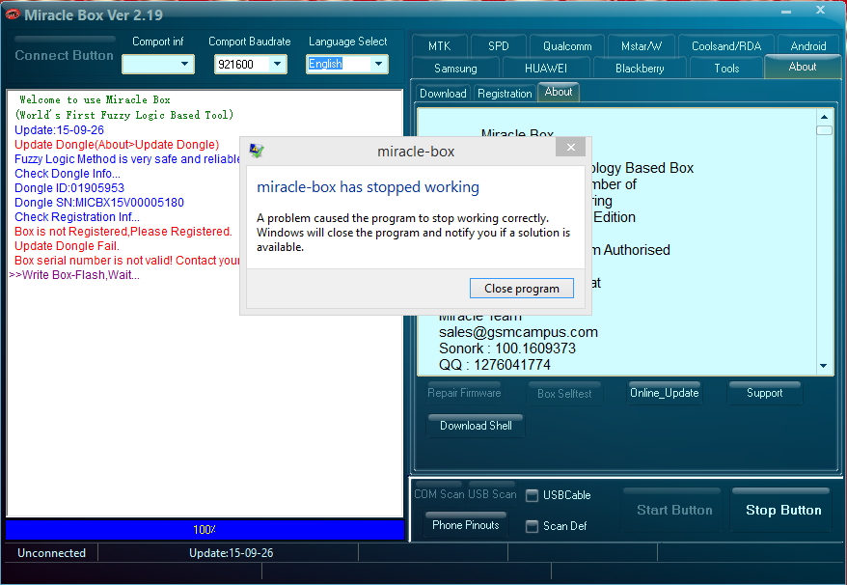Open the Phone Pinouts button
847x585 pixels.
(x=465, y=524)
